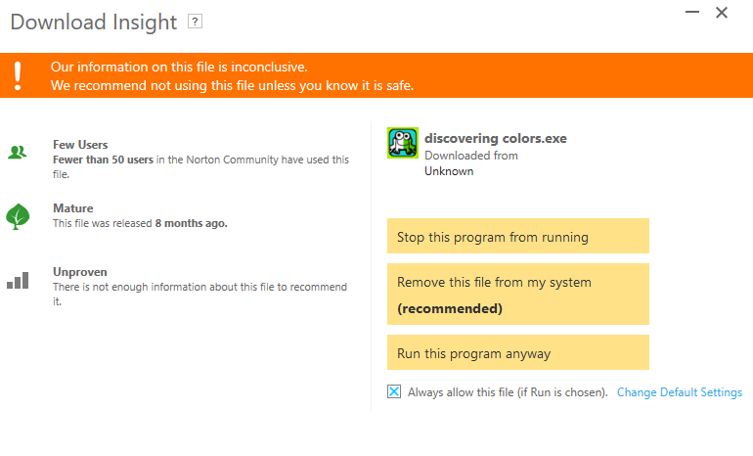Click the orange banner exclamation mark icon

pyautogui.click(x=18, y=75)
